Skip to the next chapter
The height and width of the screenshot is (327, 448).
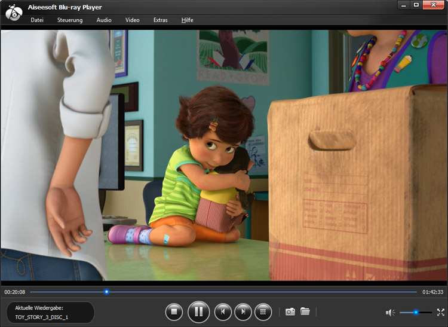click(x=243, y=311)
